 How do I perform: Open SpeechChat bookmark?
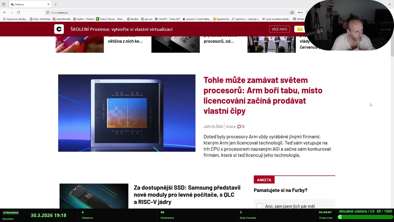coord(221,19)
